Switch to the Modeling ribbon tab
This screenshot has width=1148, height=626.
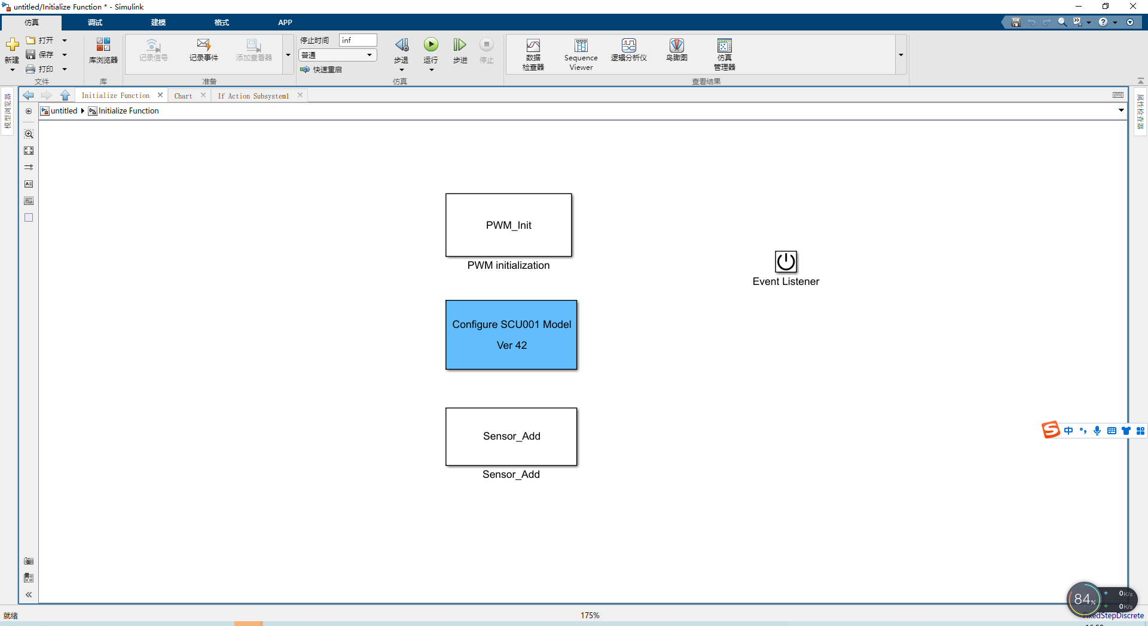(158, 23)
